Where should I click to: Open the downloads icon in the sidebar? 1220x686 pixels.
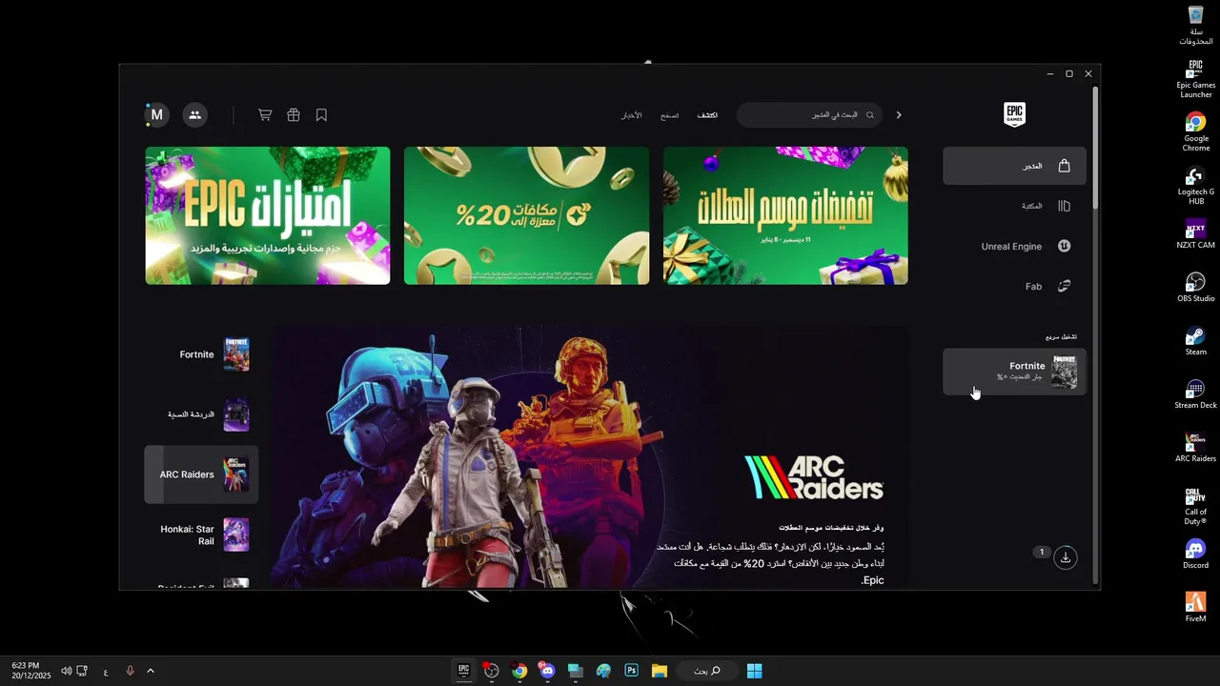(x=1066, y=557)
